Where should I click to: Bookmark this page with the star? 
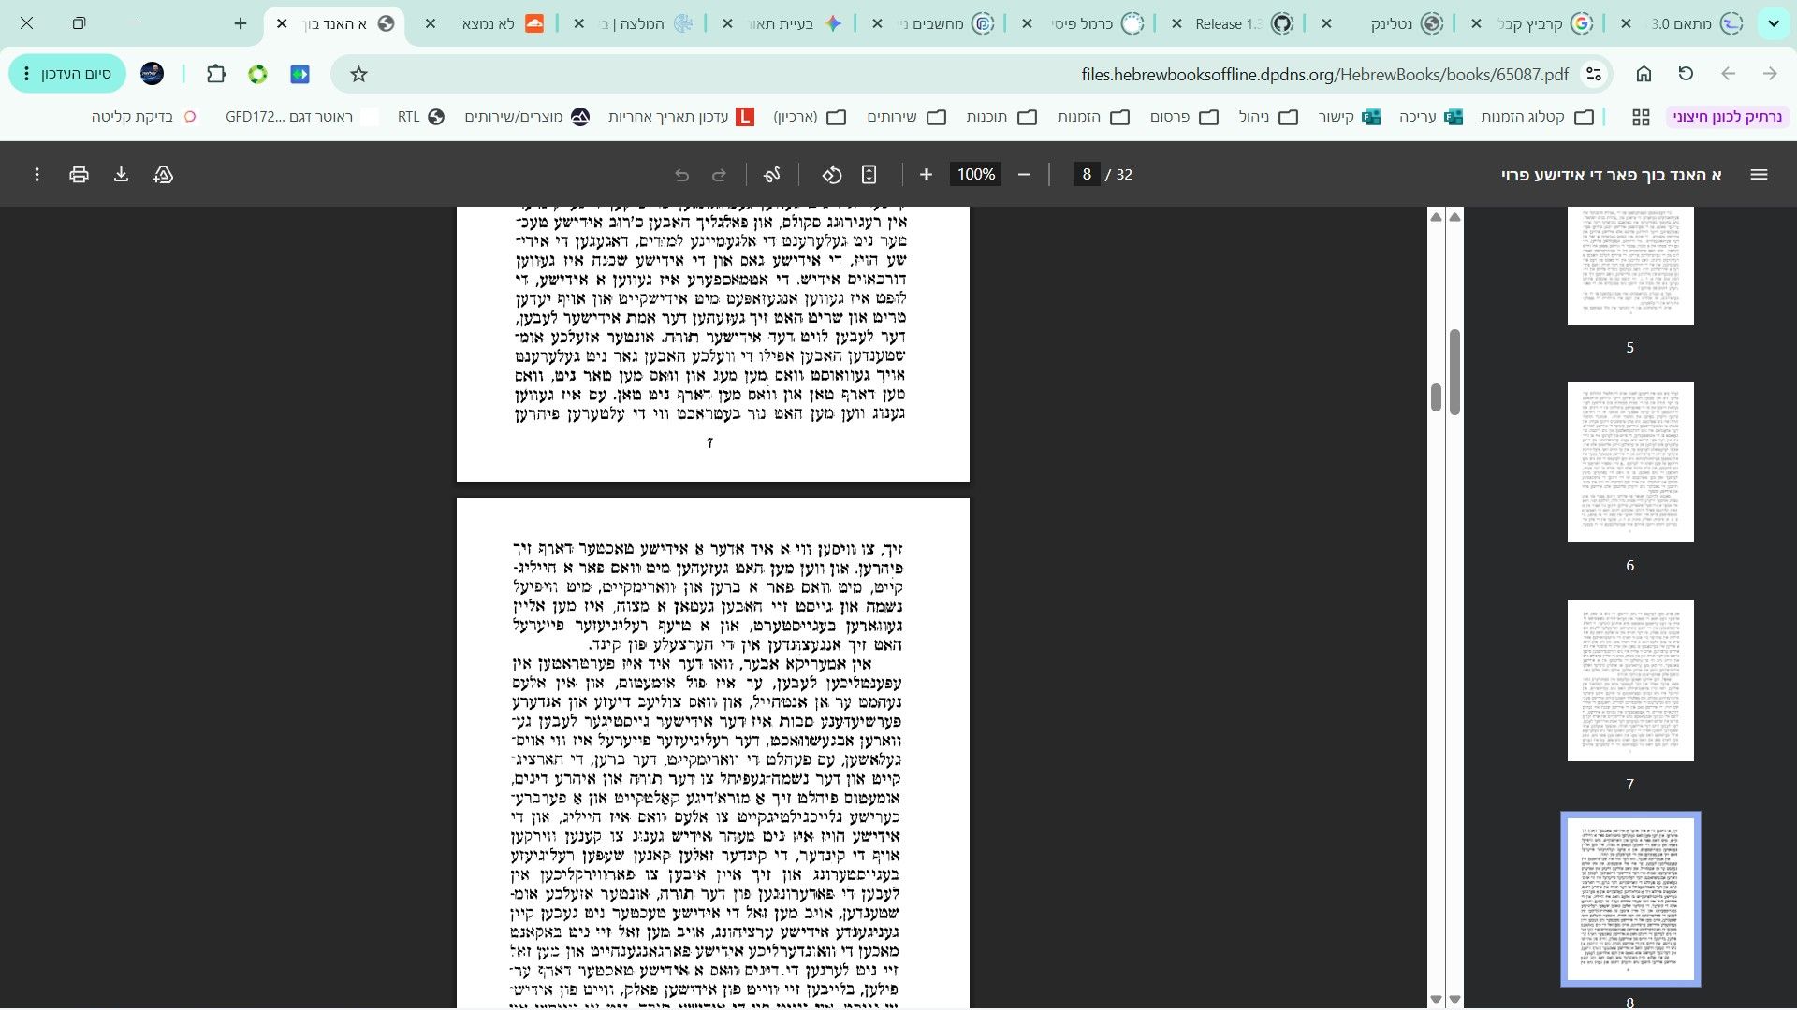coord(358,74)
